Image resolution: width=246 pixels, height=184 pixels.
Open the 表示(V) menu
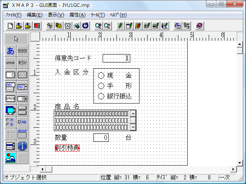(x=56, y=15)
